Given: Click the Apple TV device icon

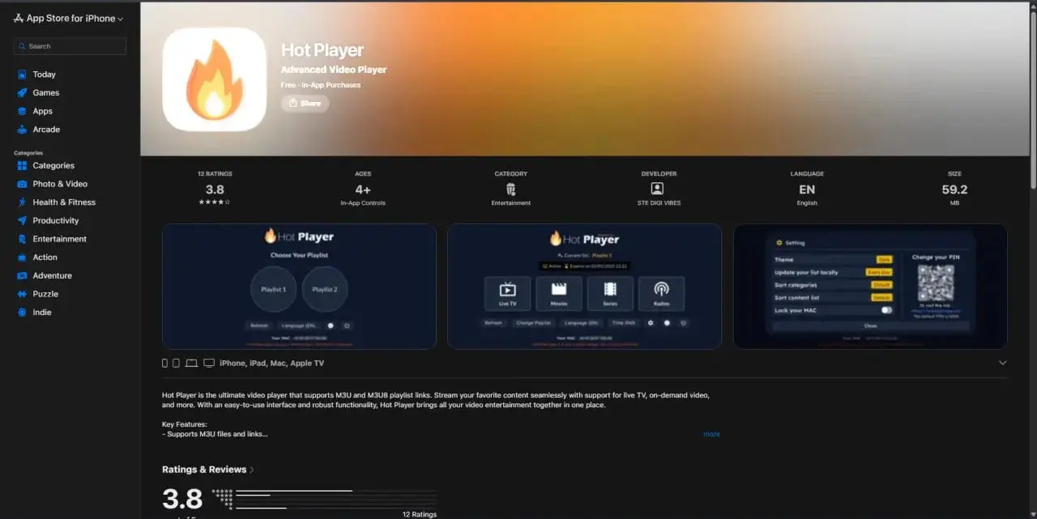Looking at the screenshot, I should [209, 364].
